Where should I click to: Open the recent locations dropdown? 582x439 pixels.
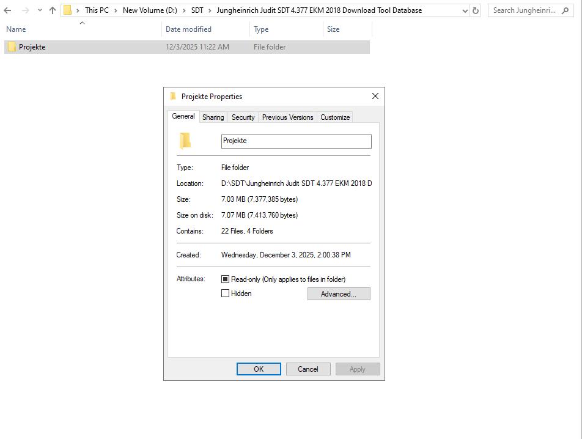pos(39,10)
